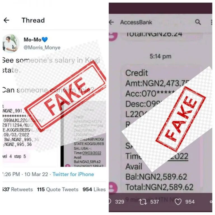Tap the reply count 329
The height and width of the screenshot is (215, 215).
tap(120, 202)
